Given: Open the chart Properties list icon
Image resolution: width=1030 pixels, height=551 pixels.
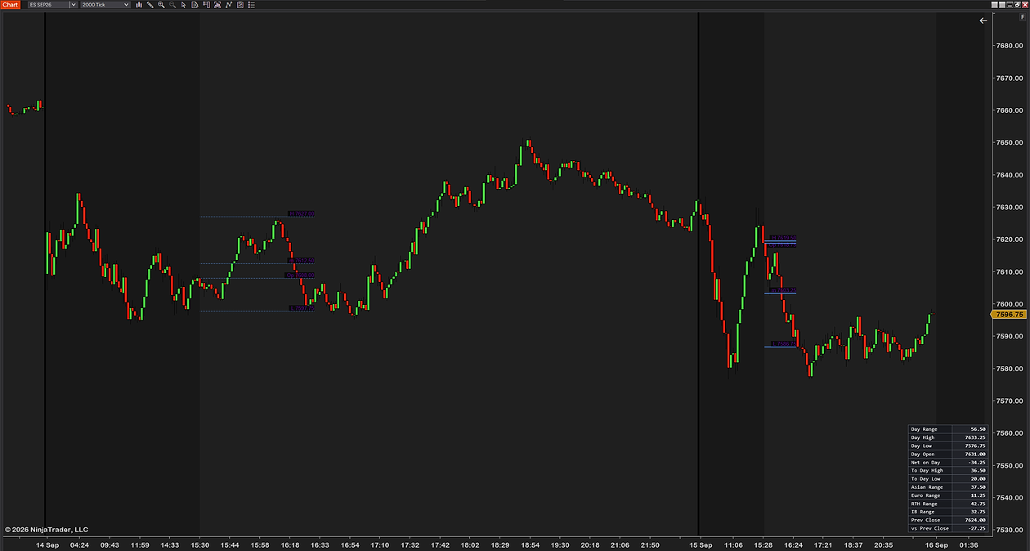Looking at the screenshot, I should [x=251, y=5].
